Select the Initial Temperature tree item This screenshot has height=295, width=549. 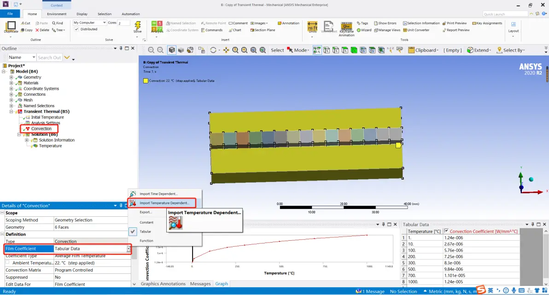47,117
